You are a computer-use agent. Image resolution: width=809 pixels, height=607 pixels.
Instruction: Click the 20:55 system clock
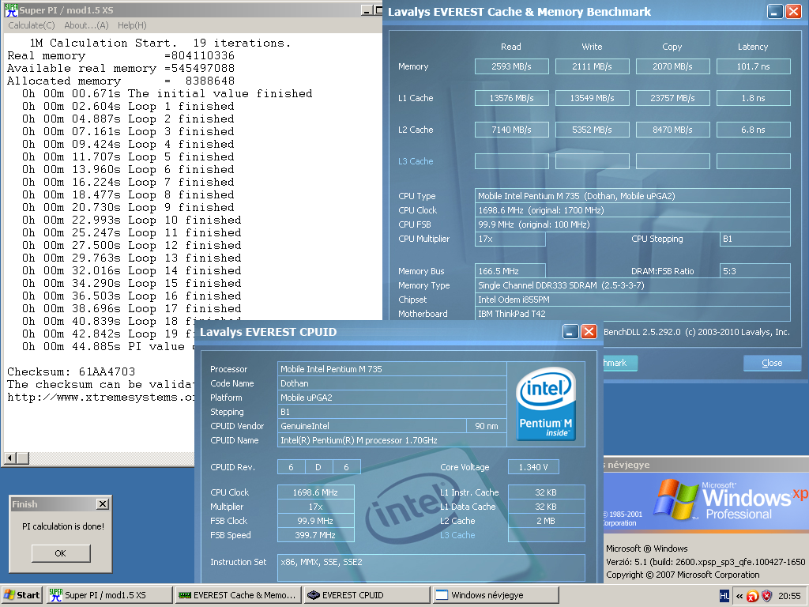tap(789, 596)
